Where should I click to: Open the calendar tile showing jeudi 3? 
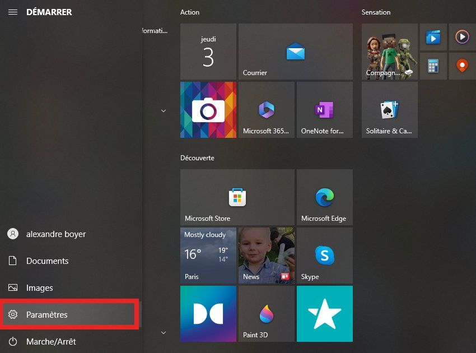208,52
